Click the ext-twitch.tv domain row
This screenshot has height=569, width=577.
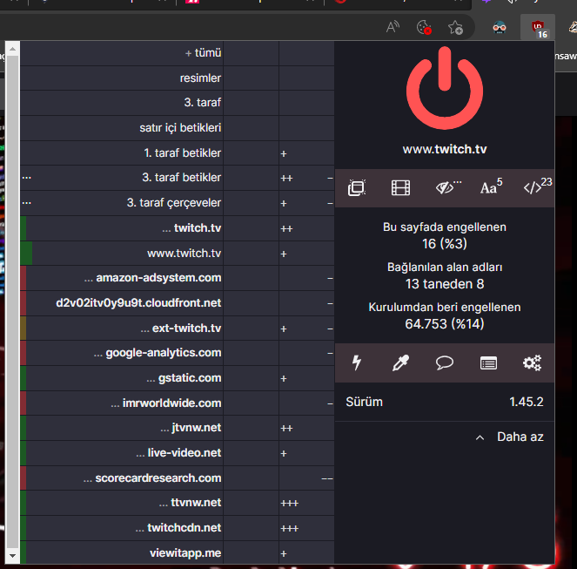122,328
